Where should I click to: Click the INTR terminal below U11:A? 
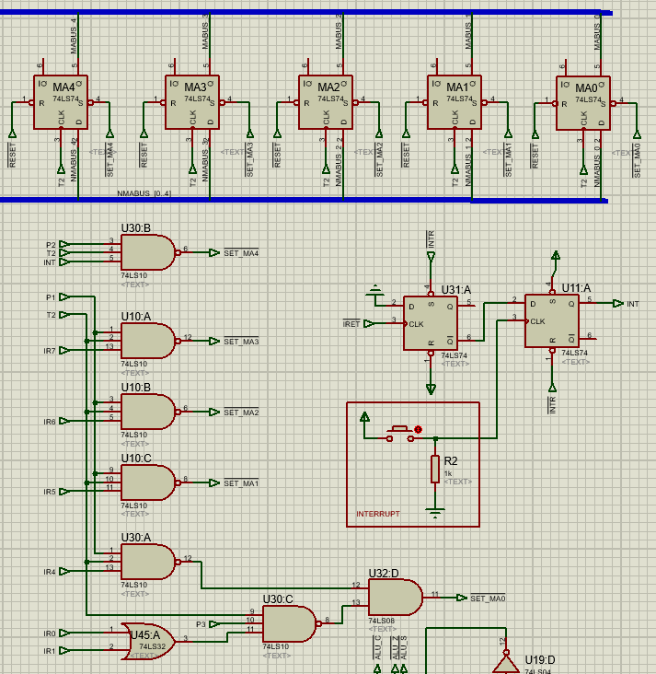tap(552, 388)
